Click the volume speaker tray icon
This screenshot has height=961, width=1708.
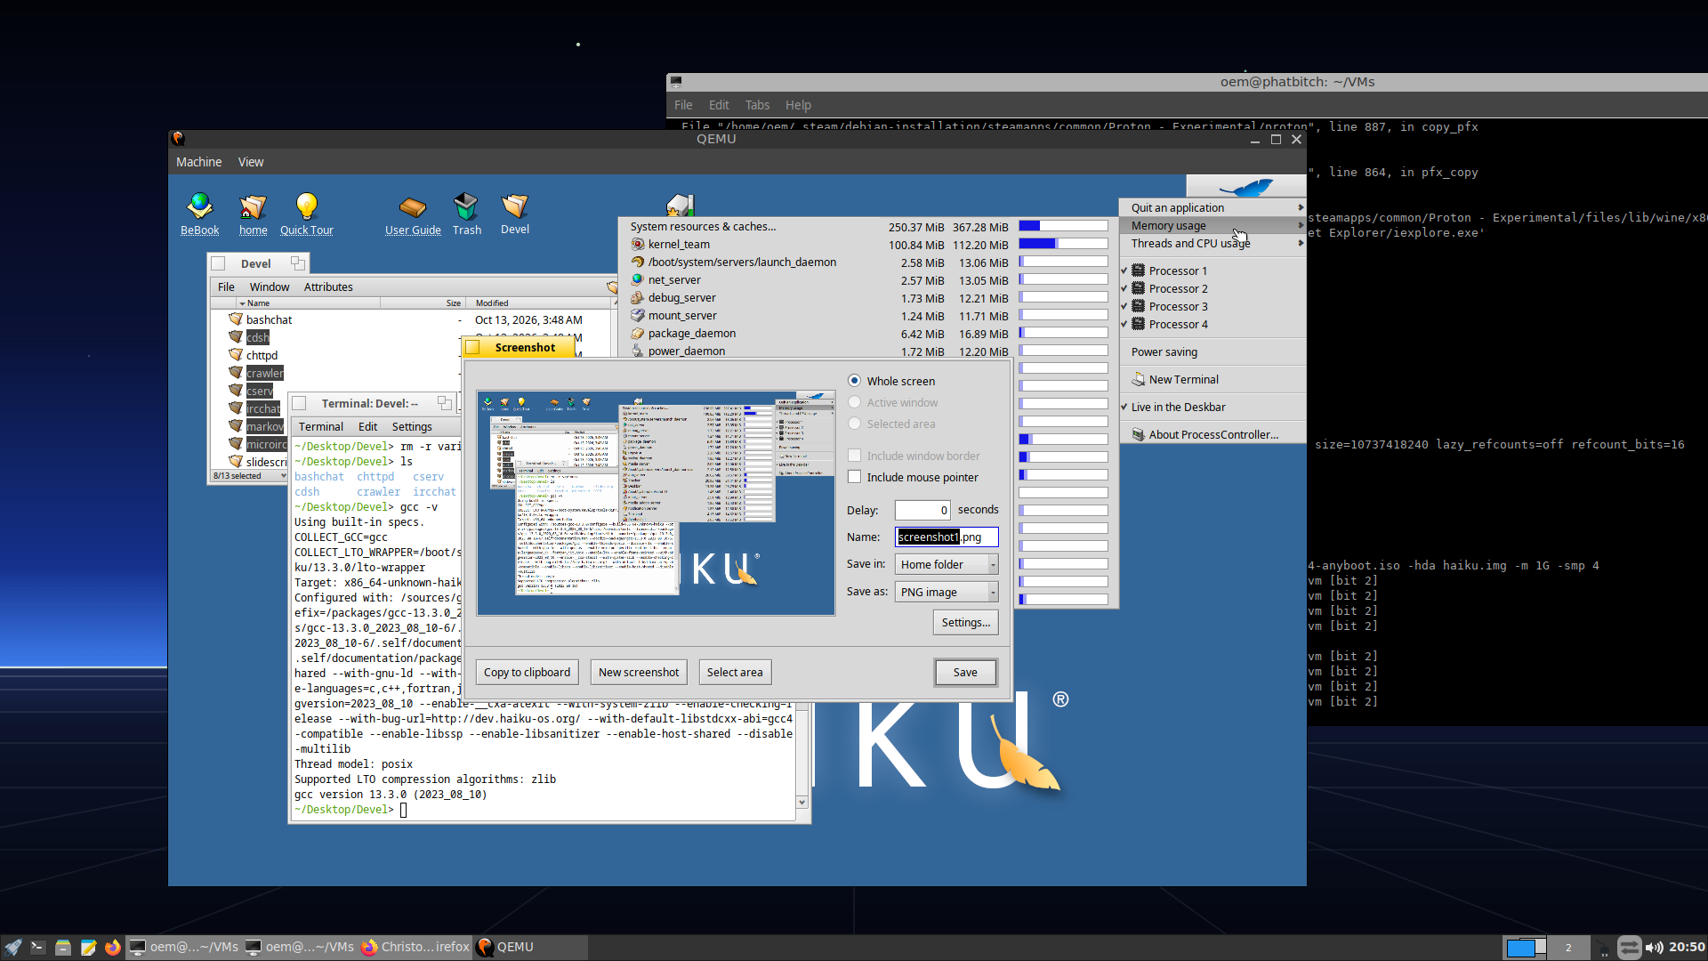click(1654, 947)
